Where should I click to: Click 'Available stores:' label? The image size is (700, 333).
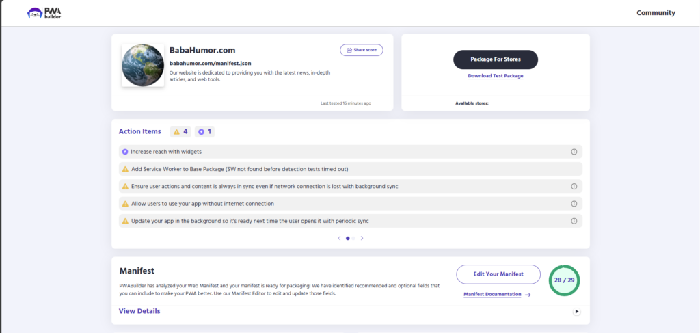[x=472, y=103]
